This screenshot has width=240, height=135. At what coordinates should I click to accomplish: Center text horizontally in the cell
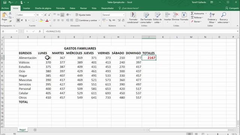[58, 20]
